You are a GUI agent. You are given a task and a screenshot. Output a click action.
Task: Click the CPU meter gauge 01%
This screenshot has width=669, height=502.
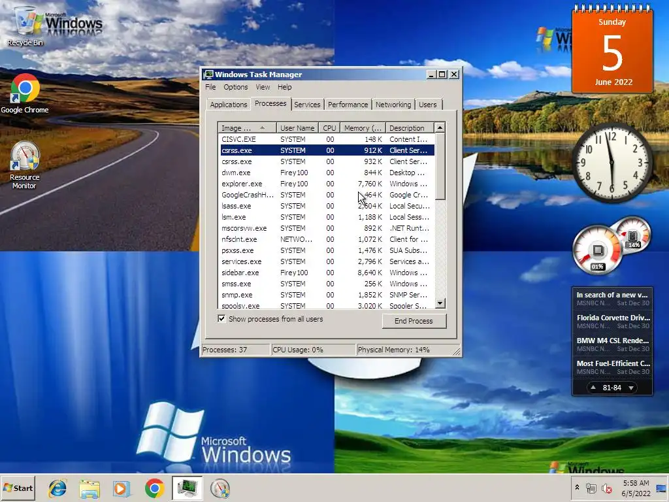[597, 250]
